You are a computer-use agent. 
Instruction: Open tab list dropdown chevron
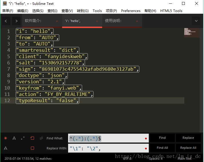tap(196, 21)
